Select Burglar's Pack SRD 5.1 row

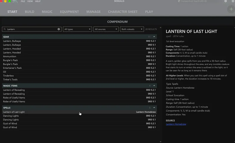[x=79, y=64]
